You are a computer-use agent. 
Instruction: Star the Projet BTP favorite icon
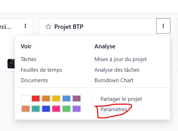(x=48, y=27)
